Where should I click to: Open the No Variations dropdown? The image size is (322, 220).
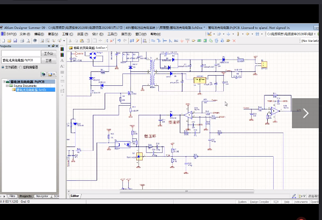pyautogui.click(x=310, y=41)
